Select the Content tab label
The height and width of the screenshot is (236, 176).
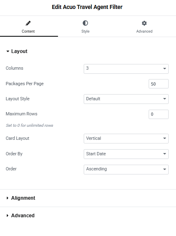[x=28, y=31]
